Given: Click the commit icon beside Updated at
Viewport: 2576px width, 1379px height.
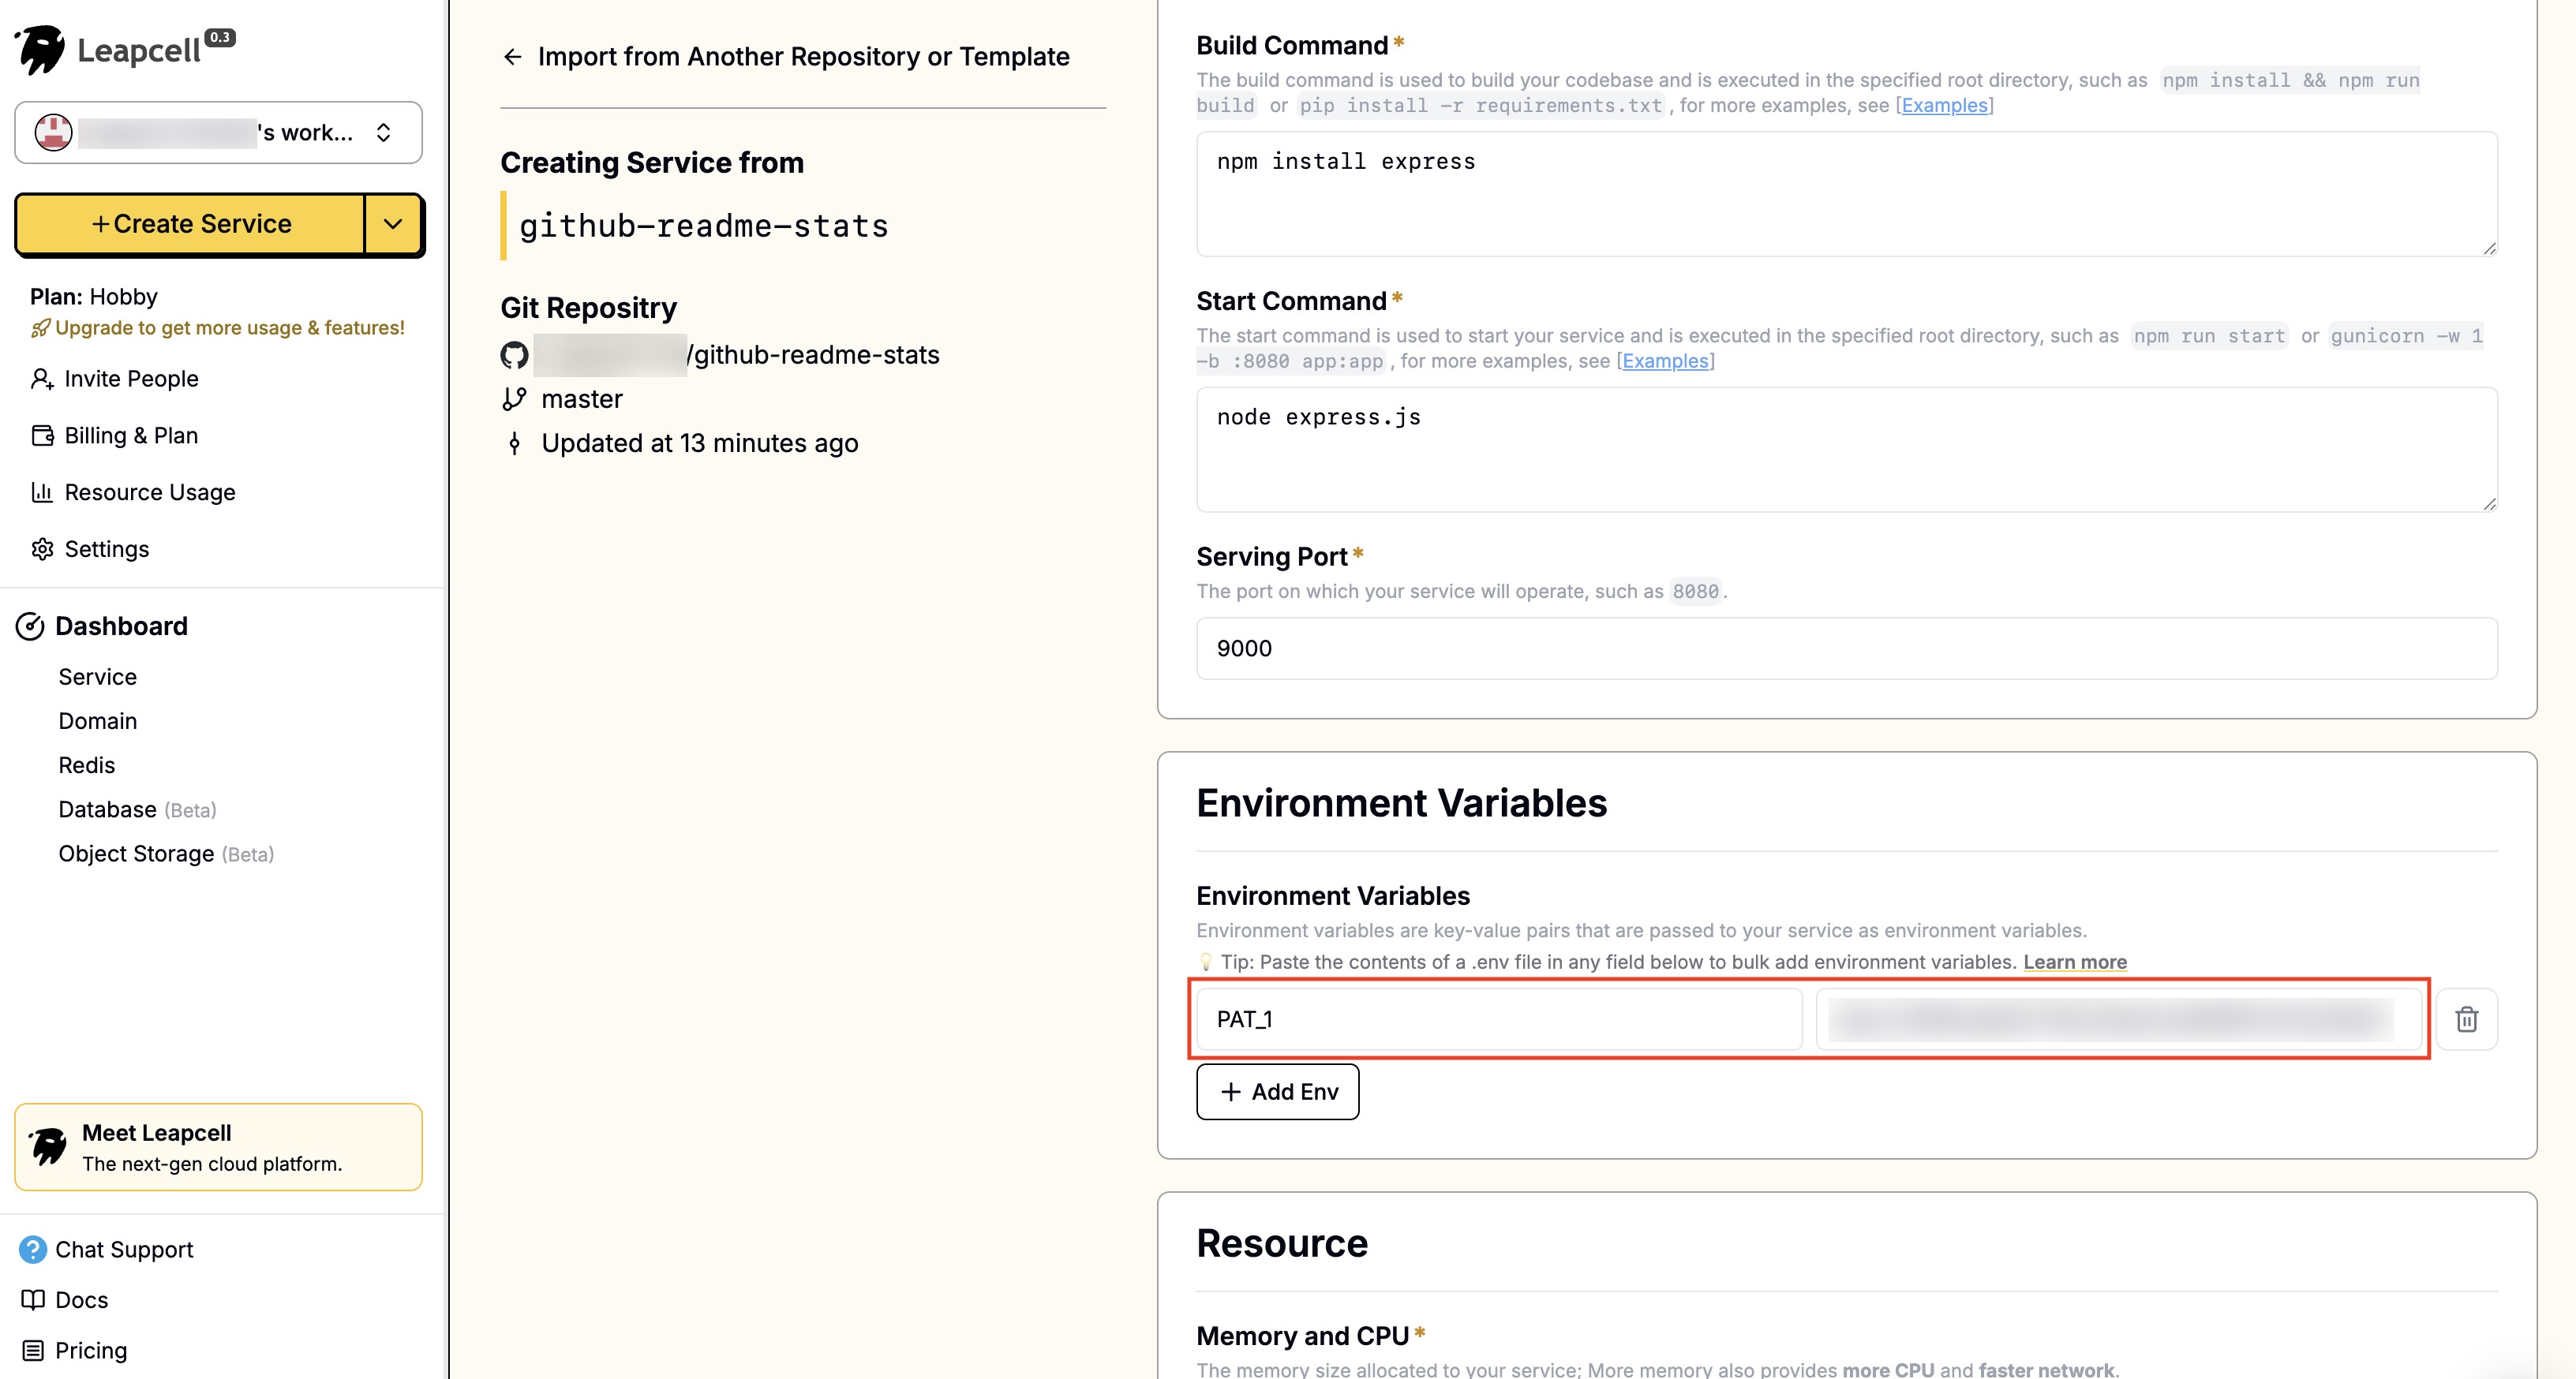Looking at the screenshot, I should [x=514, y=443].
